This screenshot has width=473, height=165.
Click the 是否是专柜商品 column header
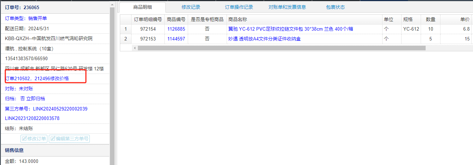coord(207,19)
